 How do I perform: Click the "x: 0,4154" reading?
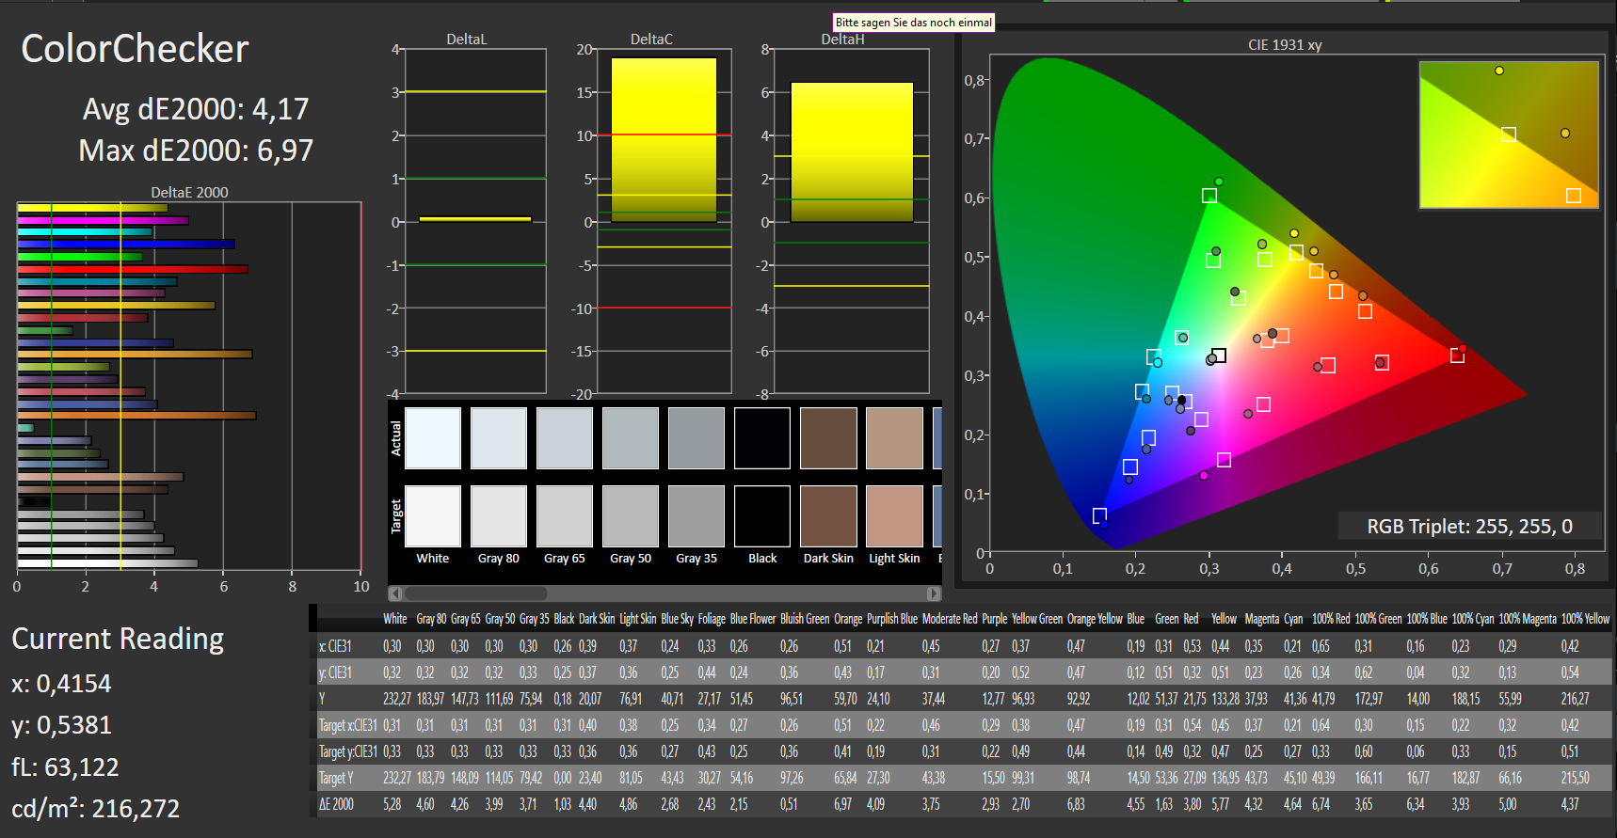(61, 684)
